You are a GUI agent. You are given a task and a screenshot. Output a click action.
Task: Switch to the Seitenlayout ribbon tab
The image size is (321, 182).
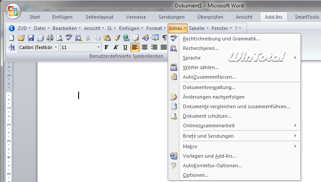click(99, 17)
